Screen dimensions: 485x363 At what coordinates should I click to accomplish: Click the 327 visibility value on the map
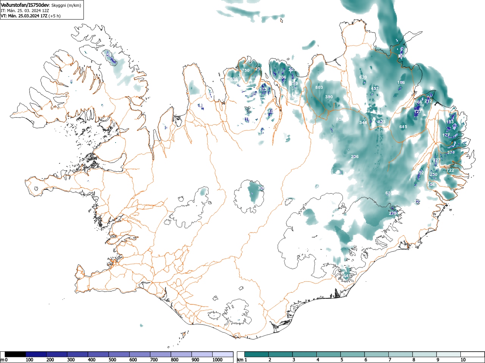click(x=436, y=160)
